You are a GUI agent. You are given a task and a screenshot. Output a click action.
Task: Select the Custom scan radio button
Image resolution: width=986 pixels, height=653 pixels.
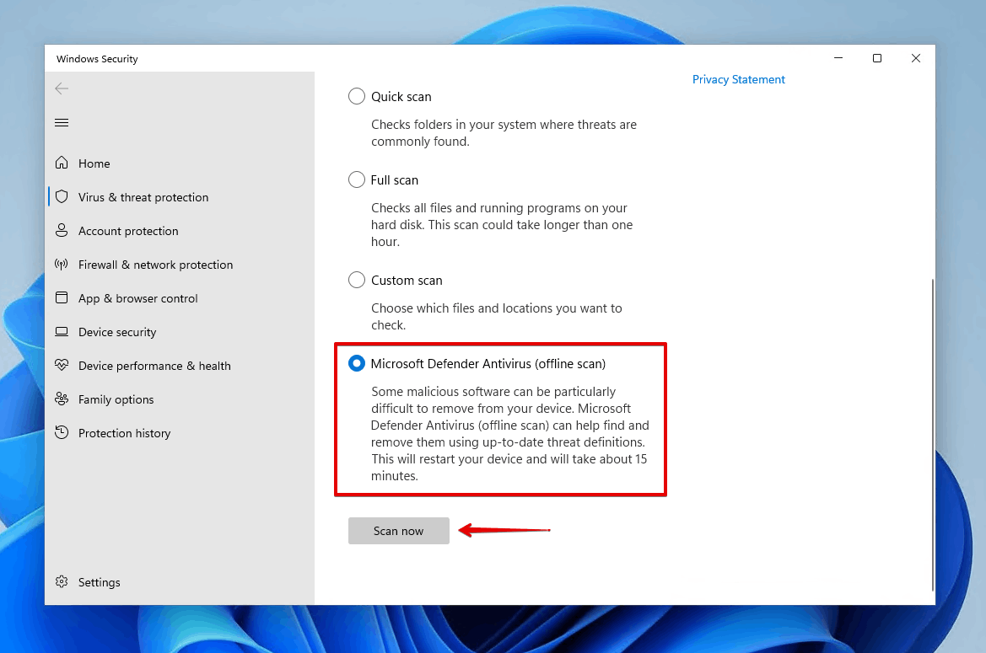357,280
